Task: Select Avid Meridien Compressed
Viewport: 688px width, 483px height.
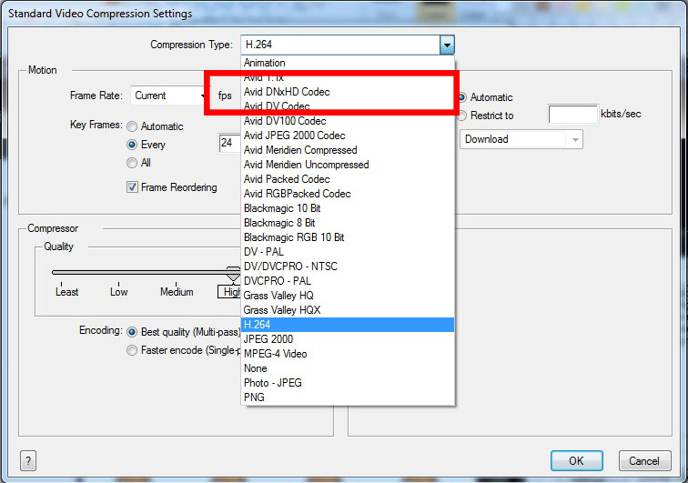Action: [348, 150]
